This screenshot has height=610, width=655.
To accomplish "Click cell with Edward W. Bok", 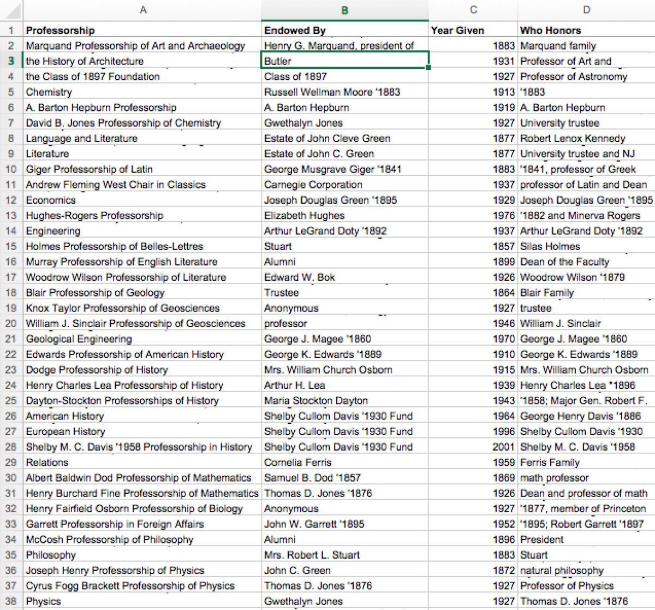I will (345, 277).
